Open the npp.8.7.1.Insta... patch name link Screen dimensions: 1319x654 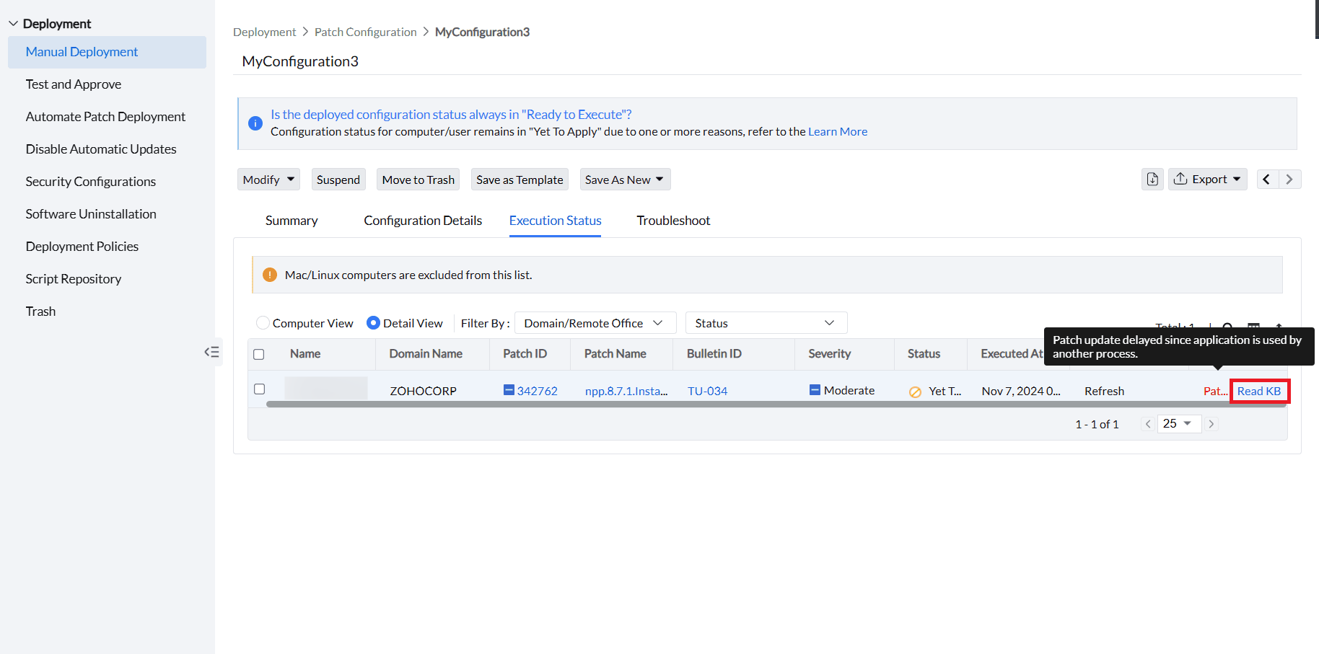626,391
